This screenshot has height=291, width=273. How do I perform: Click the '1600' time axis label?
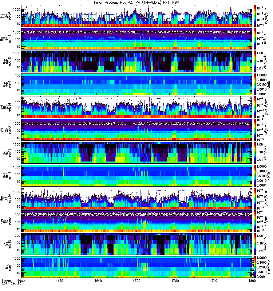tap(21, 280)
